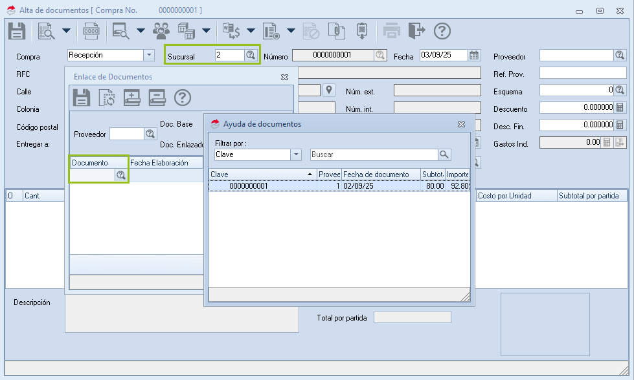This screenshot has height=380, width=634.
Task: Click the suppliers people icon in toolbar
Action: (161, 31)
